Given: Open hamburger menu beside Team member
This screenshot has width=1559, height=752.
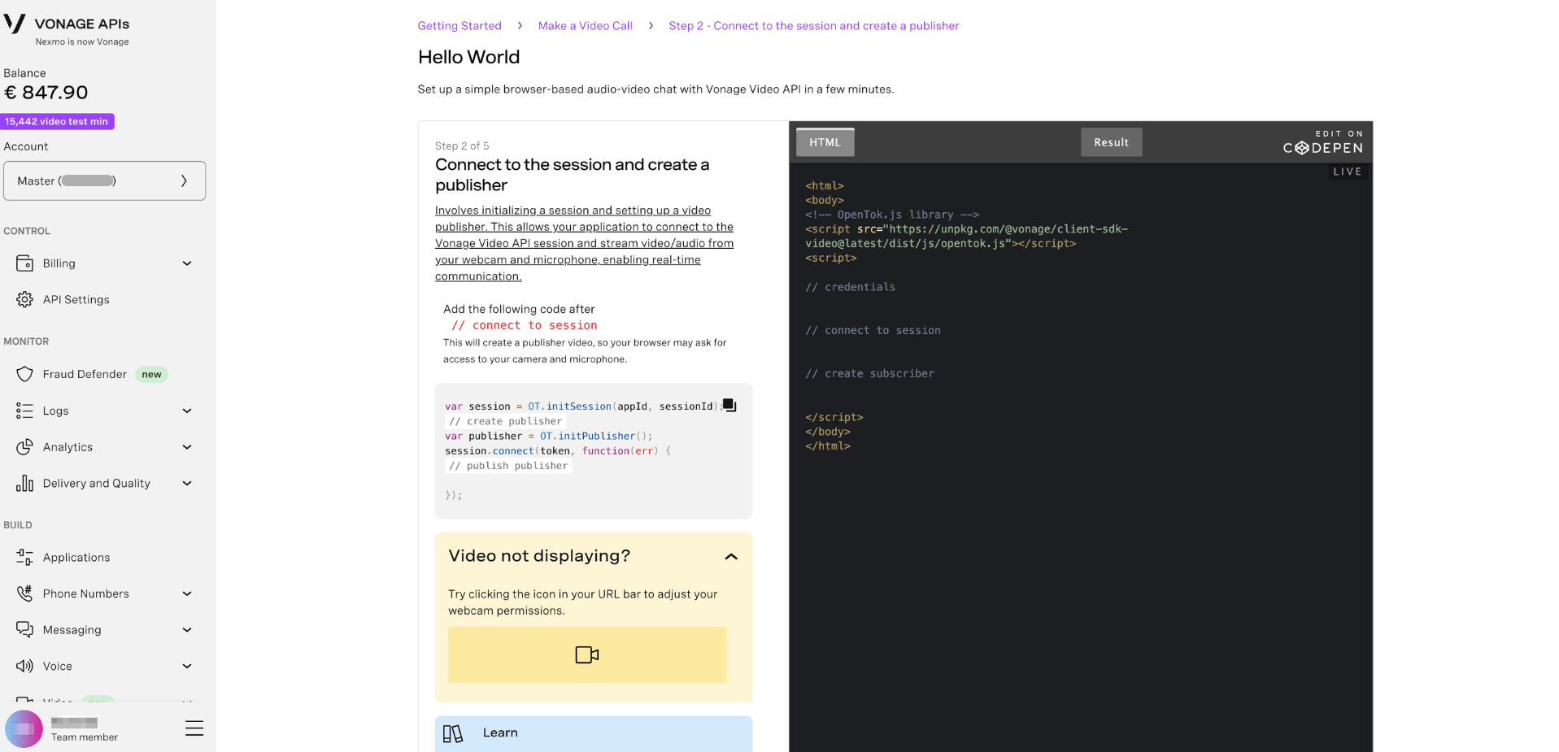Looking at the screenshot, I should click(x=194, y=728).
